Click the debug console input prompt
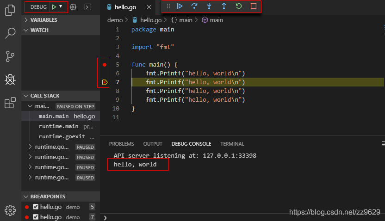 pos(243,218)
